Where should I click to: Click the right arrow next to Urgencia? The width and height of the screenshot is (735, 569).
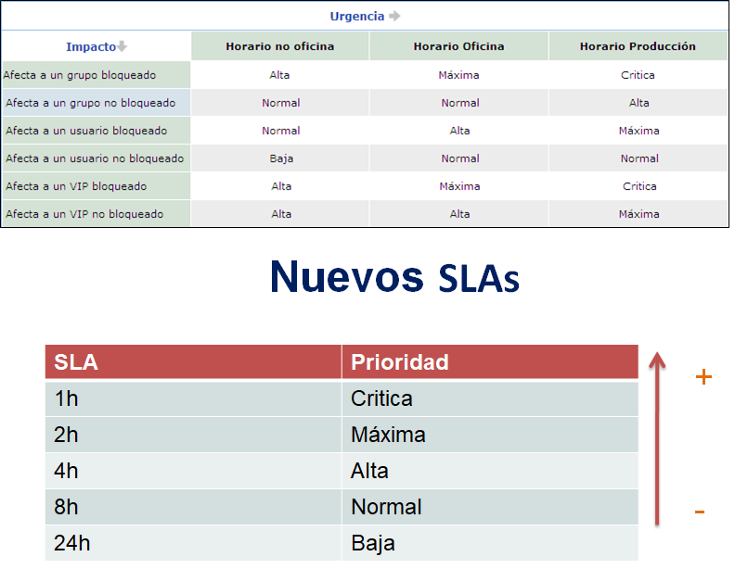point(394,16)
